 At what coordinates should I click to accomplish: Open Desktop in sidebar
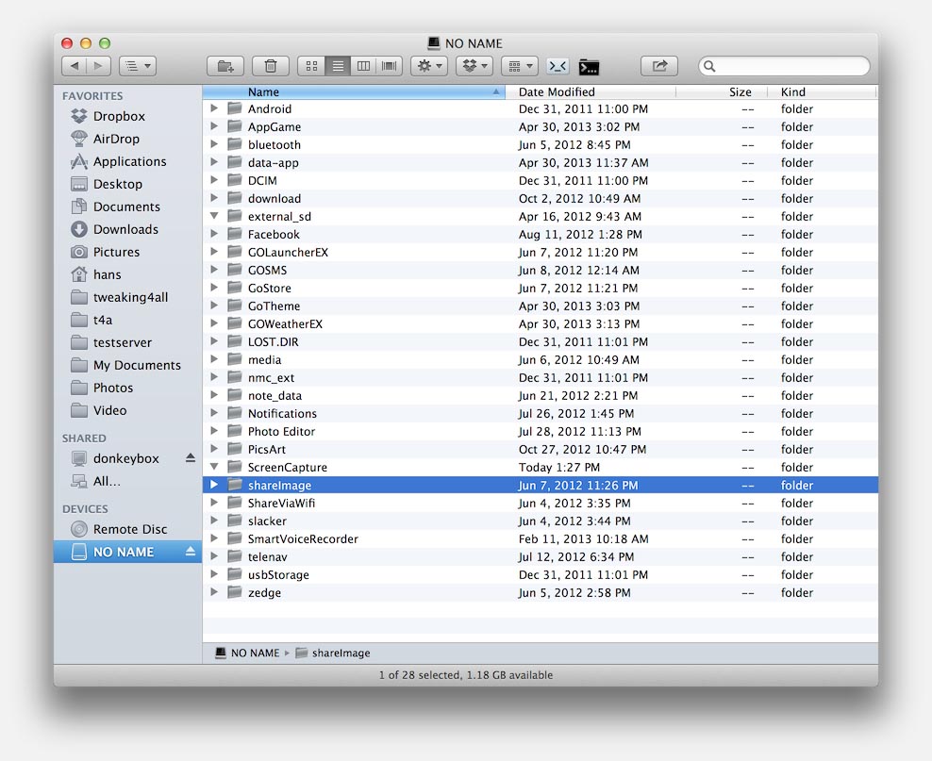(x=118, y=184)
